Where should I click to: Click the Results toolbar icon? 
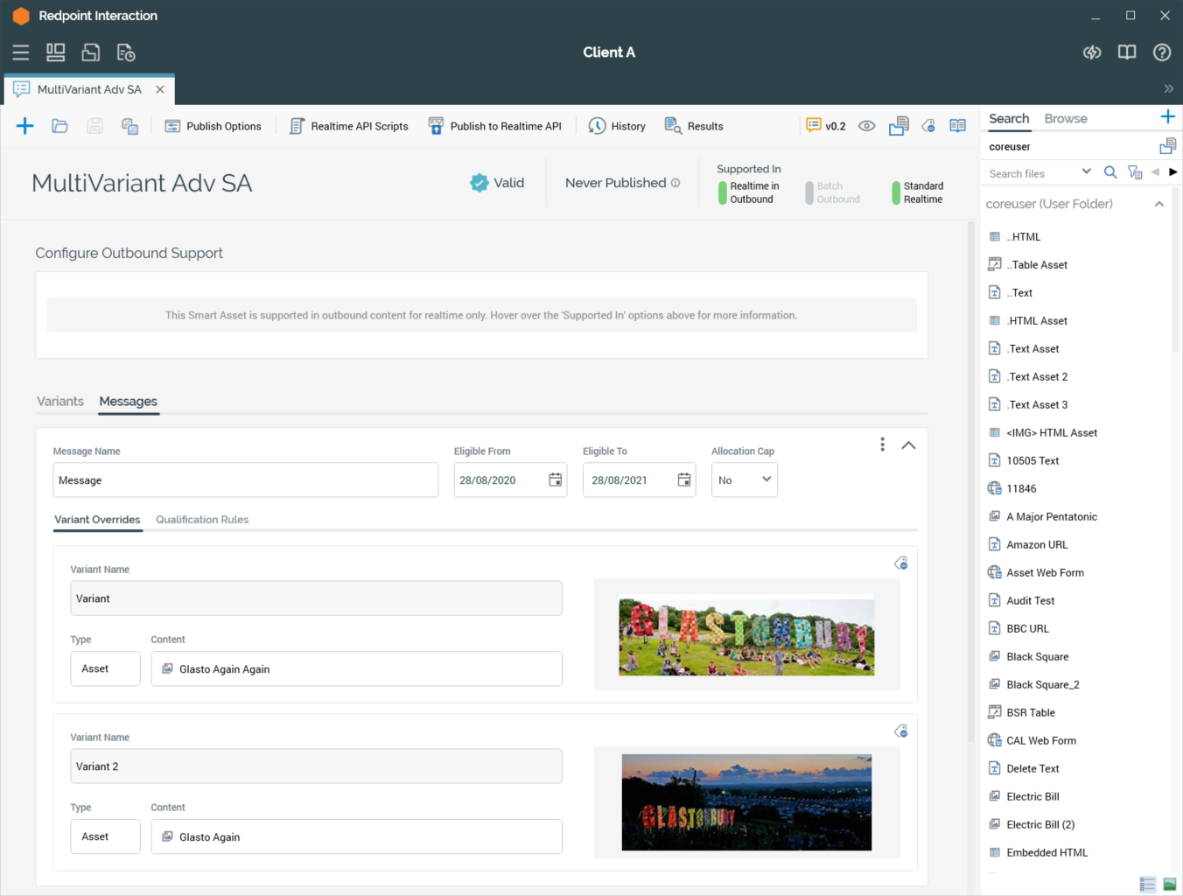[694, 126]
